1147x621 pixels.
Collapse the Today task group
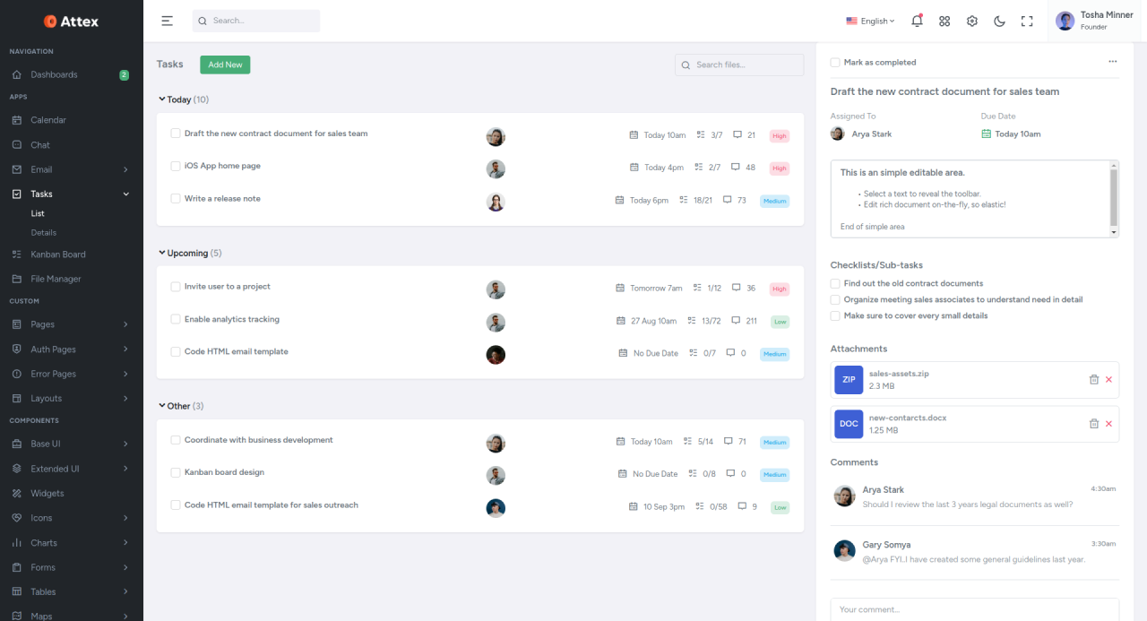pyautogui.click(x=162, y=99)
